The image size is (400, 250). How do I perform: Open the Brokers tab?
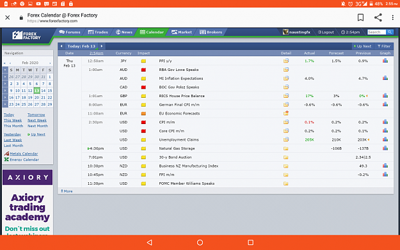[x=211, y=32]
